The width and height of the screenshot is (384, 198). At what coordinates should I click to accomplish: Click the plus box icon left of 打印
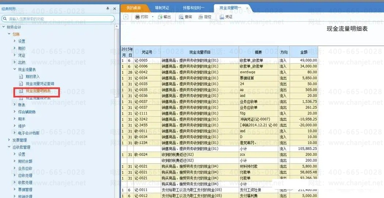click(126, 17)
